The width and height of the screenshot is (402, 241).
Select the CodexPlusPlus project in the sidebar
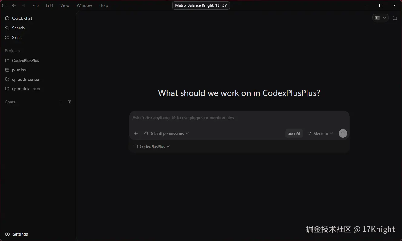coord(38,60)
